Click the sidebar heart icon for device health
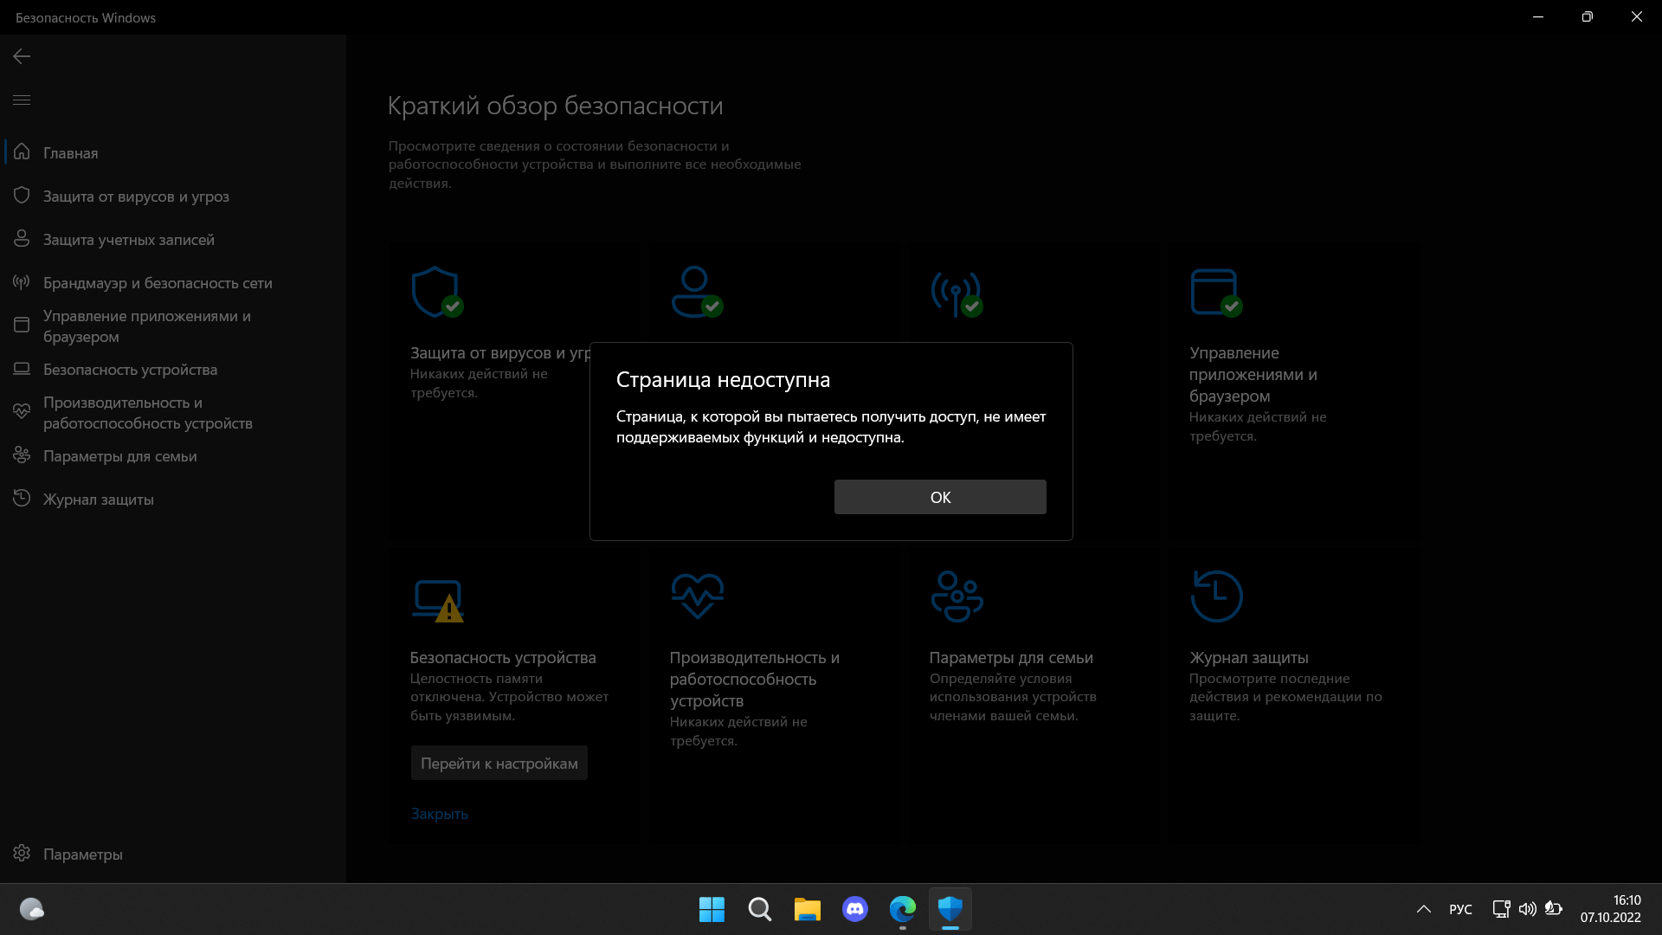Image resolution: width=1662 pixels, height=935 pixels. click(22, 411)
